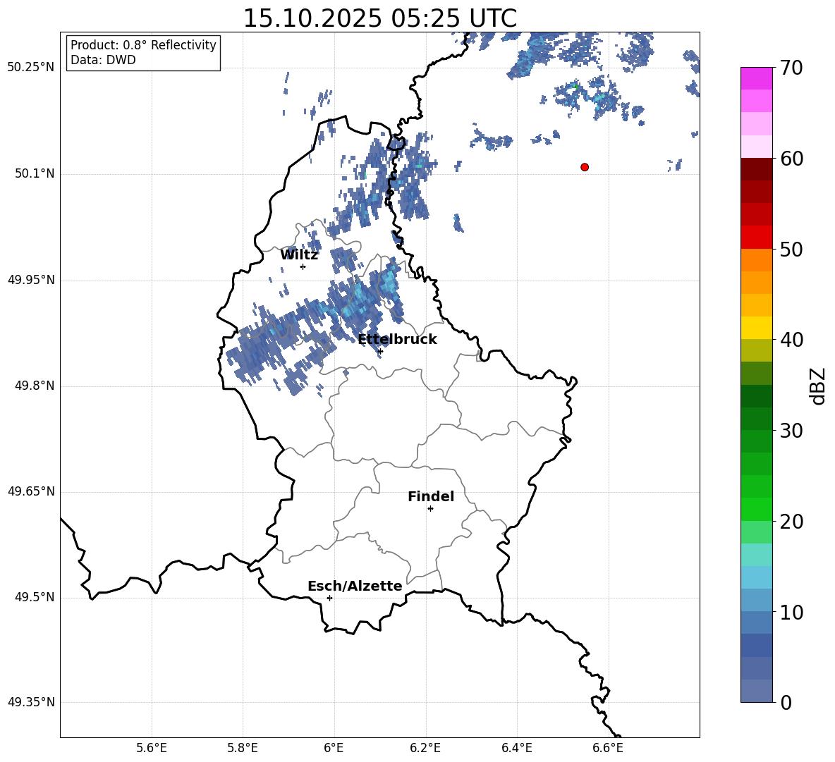Click the 50.1°N latitude label
Screen dimensions: 835x762
[x=35, y=173]
